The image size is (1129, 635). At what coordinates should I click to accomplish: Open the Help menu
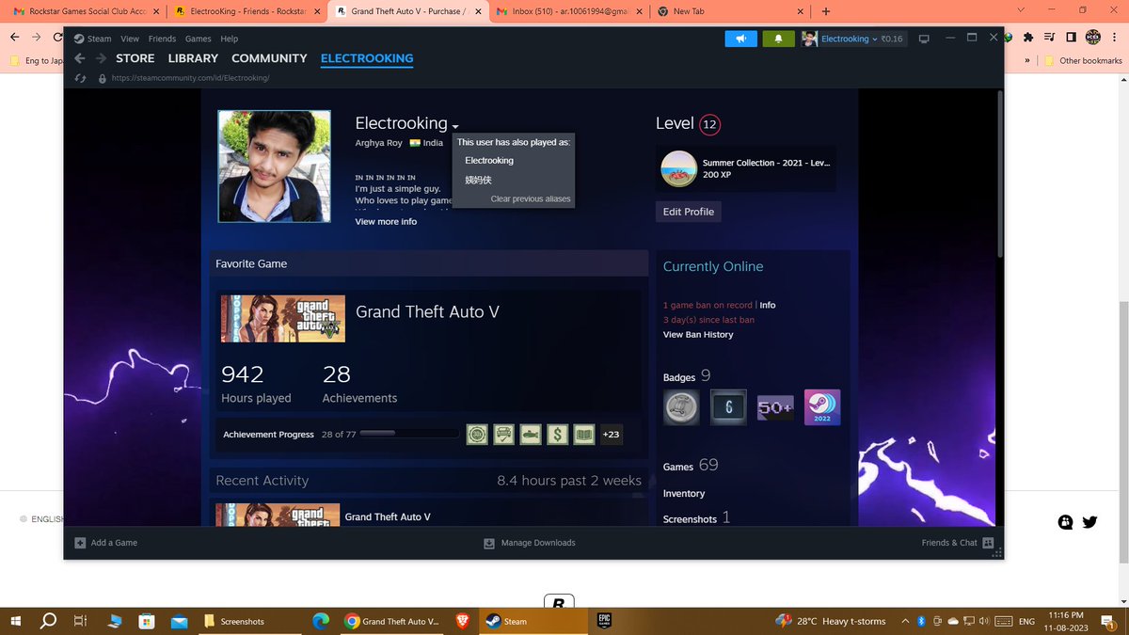229,39
